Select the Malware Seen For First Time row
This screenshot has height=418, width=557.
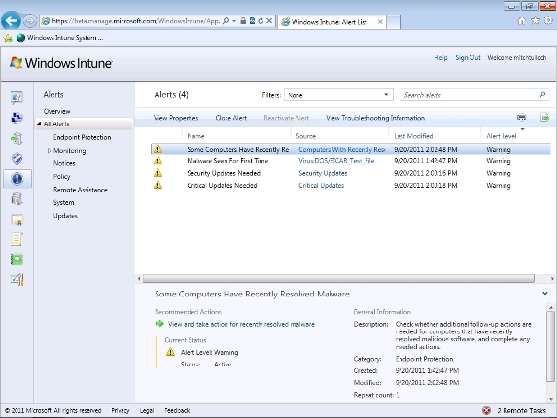(x=351, y=161)
